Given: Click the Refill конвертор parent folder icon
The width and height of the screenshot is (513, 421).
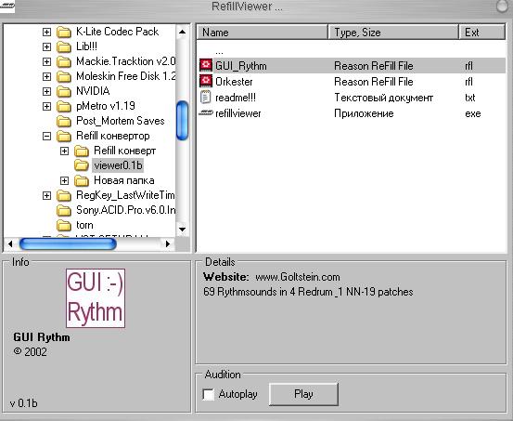Looking at the screenshot, I should coord(64,136).
